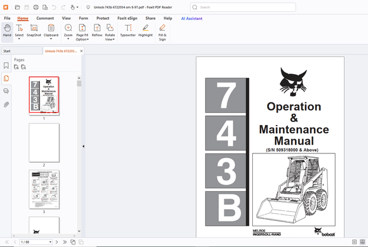368x247 pixels.
Task: Click the Reflow tool
Action: (x=97, y=30)
